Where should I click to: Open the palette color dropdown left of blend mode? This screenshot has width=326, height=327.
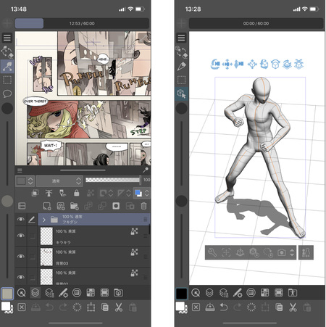(x=25, y=181)
